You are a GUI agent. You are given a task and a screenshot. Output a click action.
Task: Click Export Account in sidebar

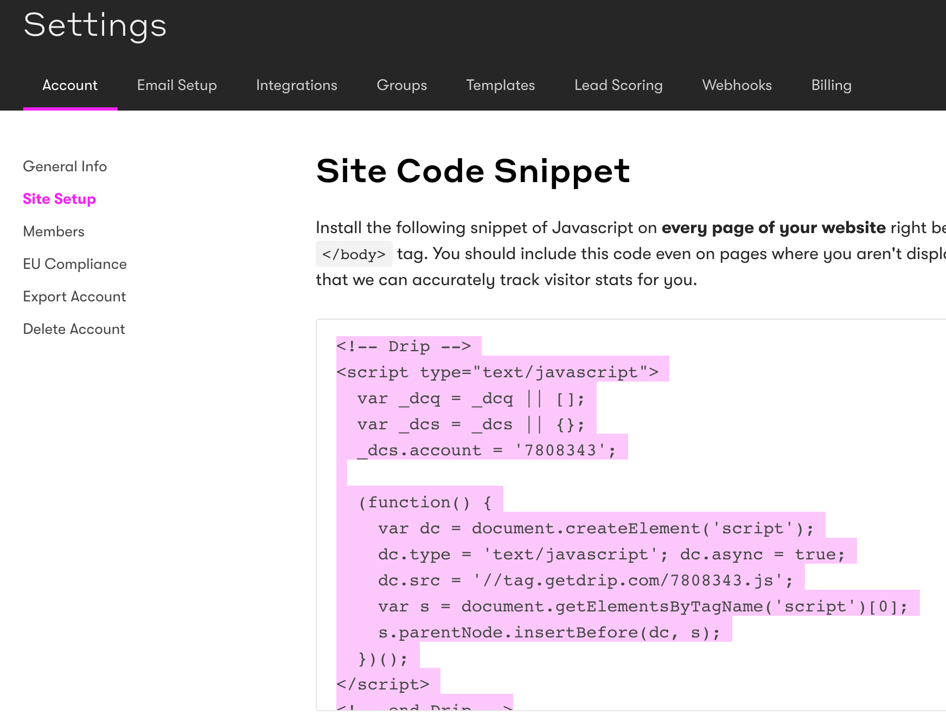74,296
